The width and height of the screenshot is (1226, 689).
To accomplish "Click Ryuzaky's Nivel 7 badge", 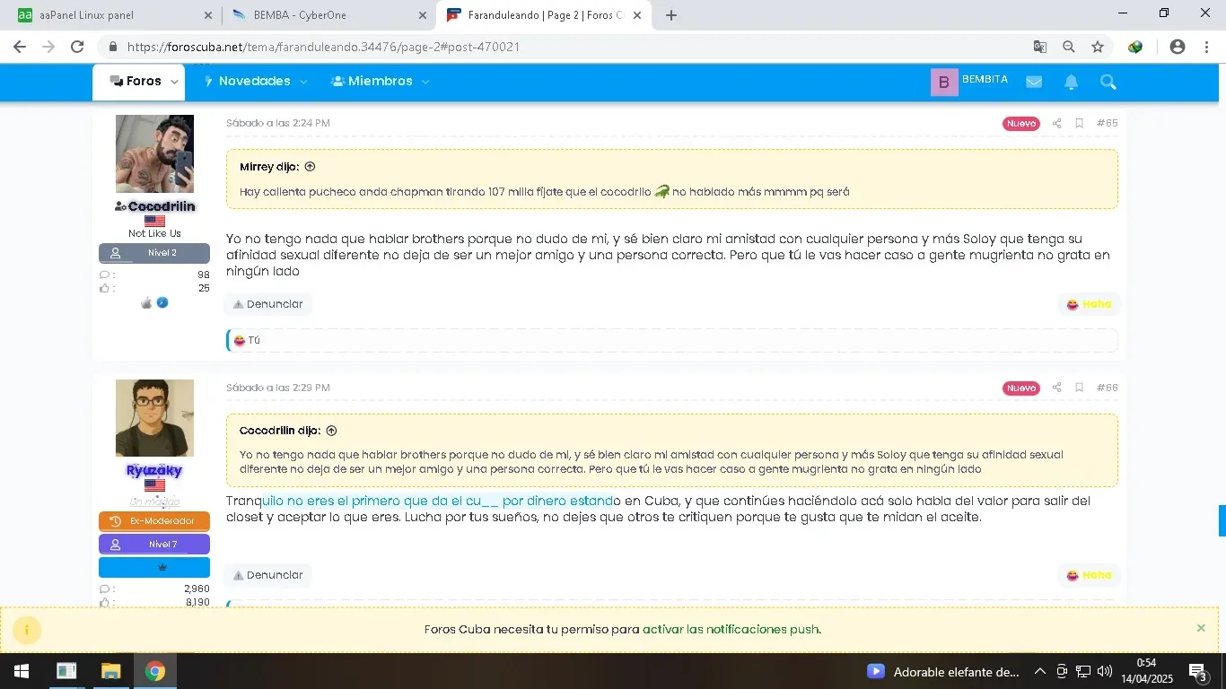I will (154, 545).
